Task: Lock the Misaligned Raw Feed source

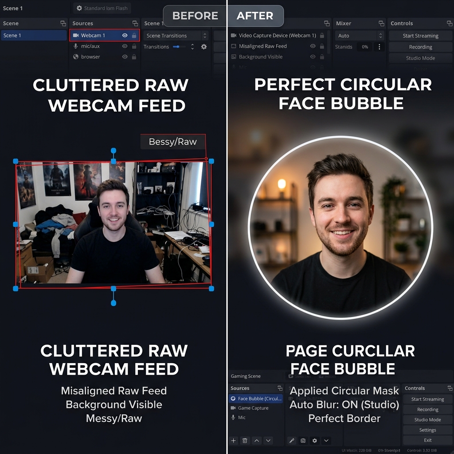Action: (322, 46)
